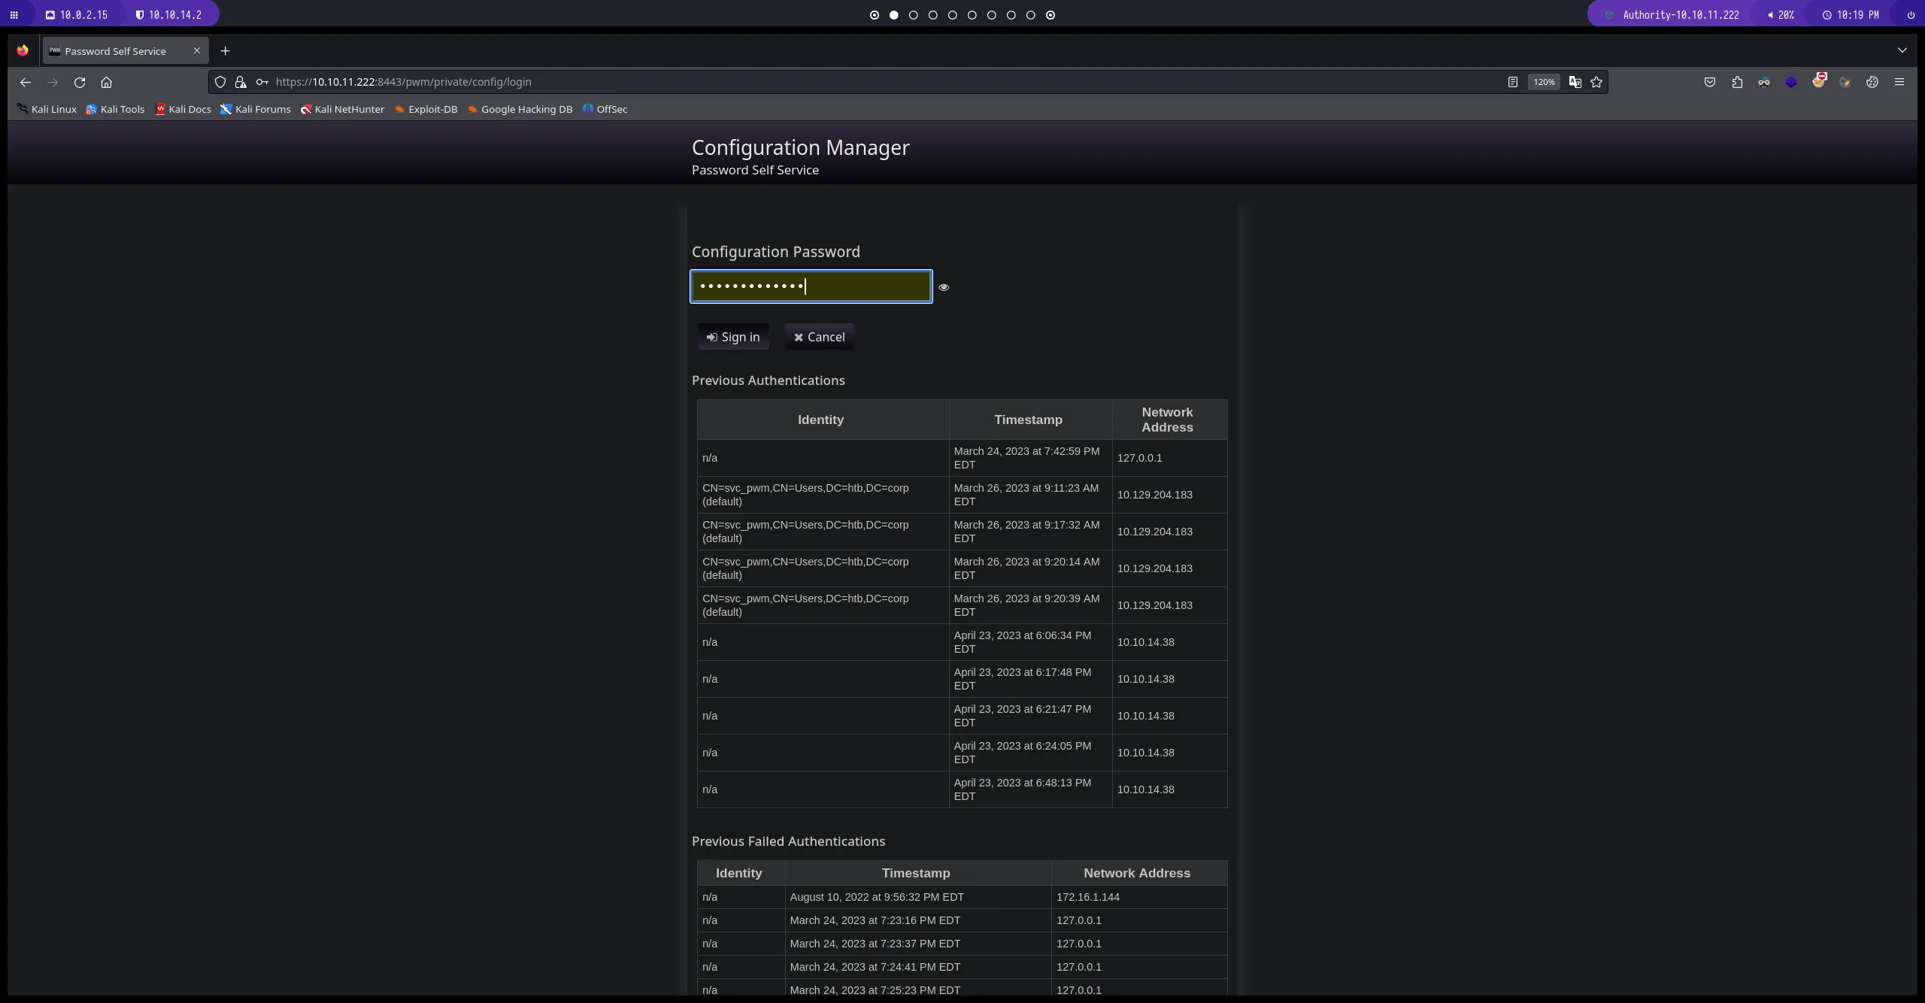The height and width of the screenshot is (1003, 1925).
Task: Reset the 120% zoom level indicator
Action: tap(1544, 82)
